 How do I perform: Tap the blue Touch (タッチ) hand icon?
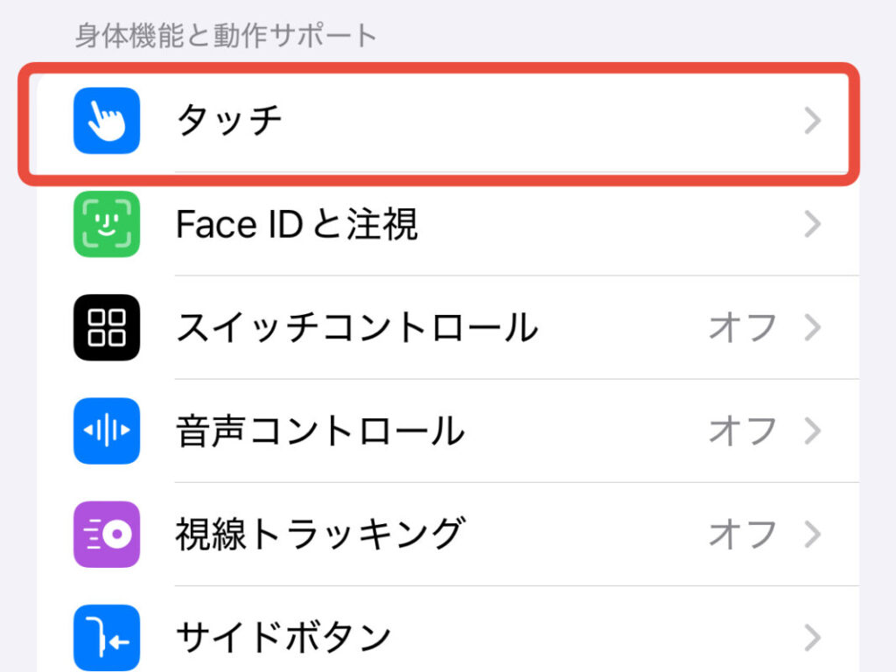[105, 122]
